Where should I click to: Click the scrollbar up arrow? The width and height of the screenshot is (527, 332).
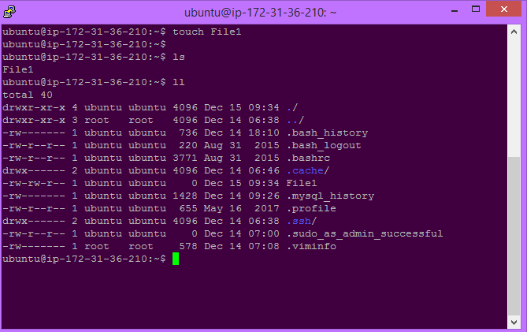[x=514, y=32]
